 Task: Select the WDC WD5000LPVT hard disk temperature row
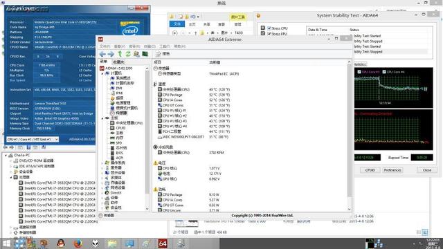pyautogui.click(x=193, y=137)
